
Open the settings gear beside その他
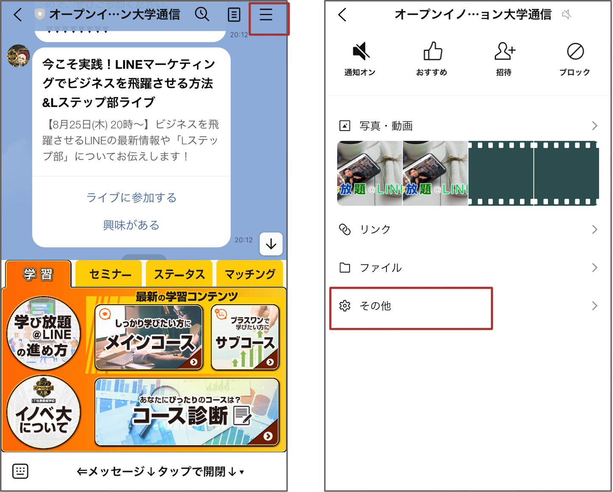coord(345,305)
